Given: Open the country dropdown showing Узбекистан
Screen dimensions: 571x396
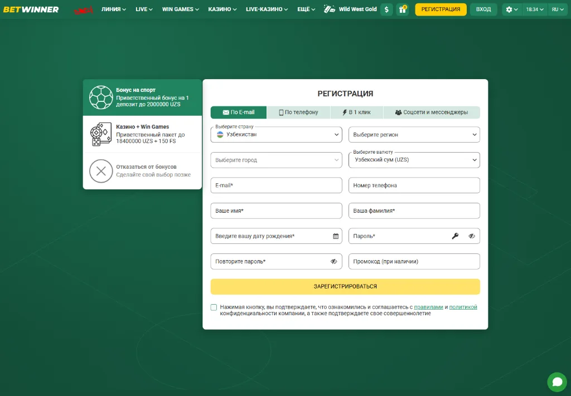Looking at the screenshot, I should (x=277, y=135).
